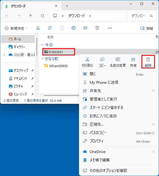This screenshot has height=176, width=159.
Task: Toggle the 詳細 details pane
Action: (147, 28)
